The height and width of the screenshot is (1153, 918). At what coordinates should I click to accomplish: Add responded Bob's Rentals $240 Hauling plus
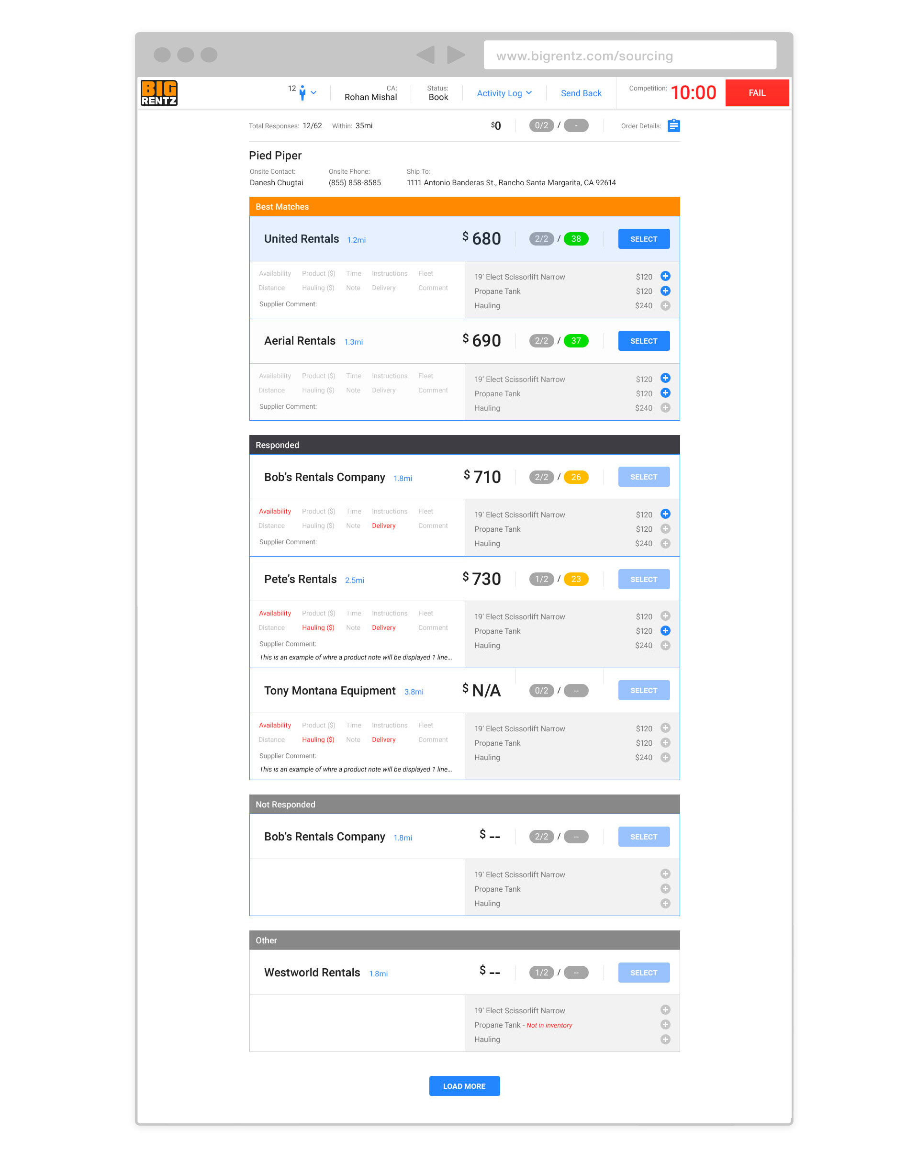[x=665, y=544]
